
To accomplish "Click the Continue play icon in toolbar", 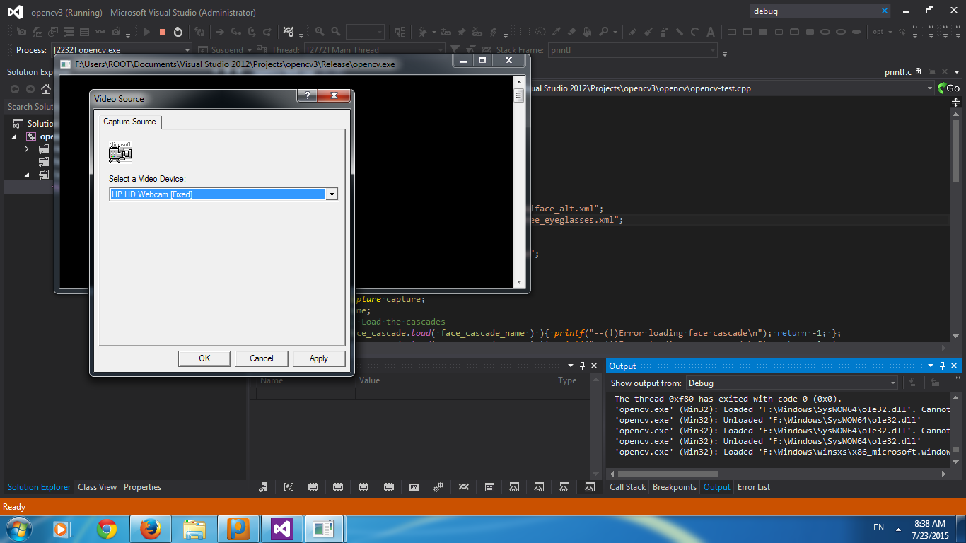I will tap(147, 32).
